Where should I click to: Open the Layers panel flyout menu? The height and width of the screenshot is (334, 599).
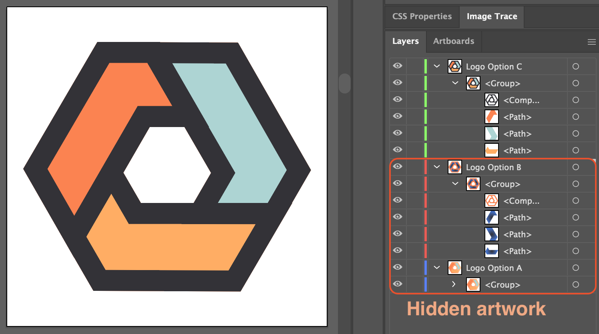(592, 41)
